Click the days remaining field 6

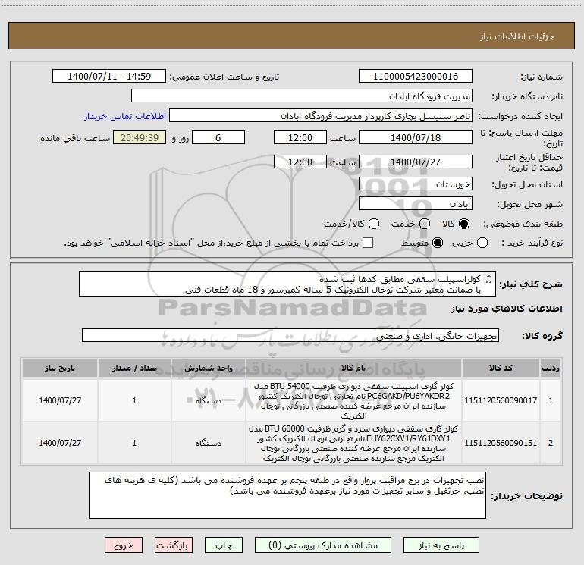(x=218, y=137)
